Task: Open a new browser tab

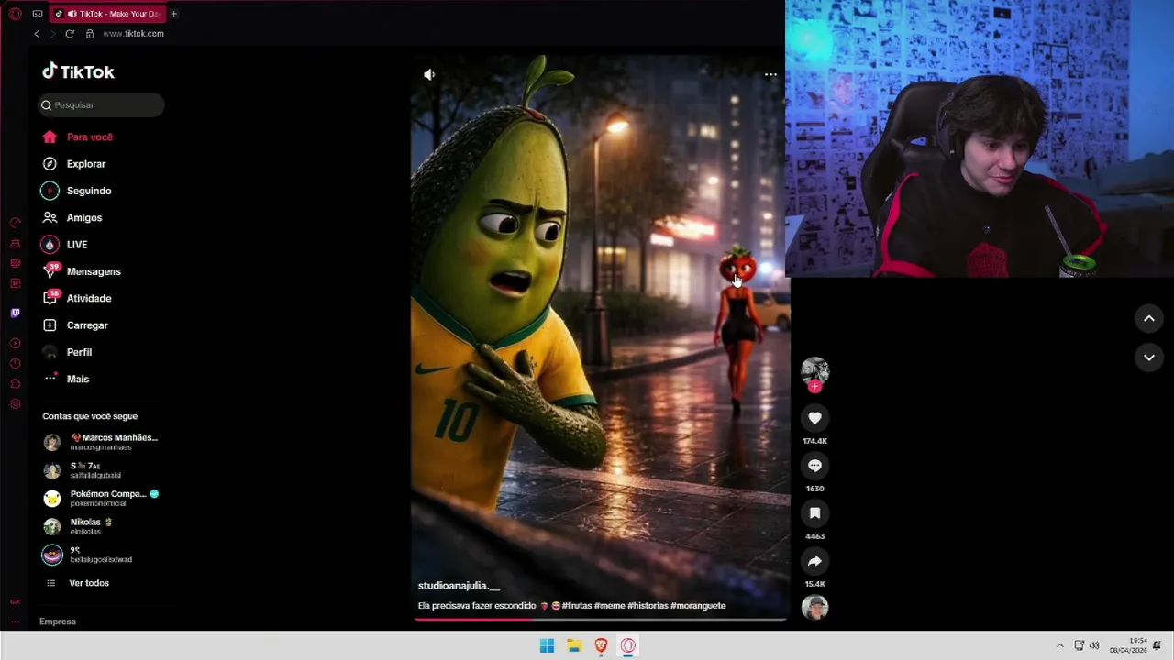Action: coord(173,14)
